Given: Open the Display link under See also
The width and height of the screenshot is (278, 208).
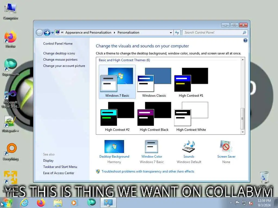Looking at the screenshot, I should coord(48,161).
